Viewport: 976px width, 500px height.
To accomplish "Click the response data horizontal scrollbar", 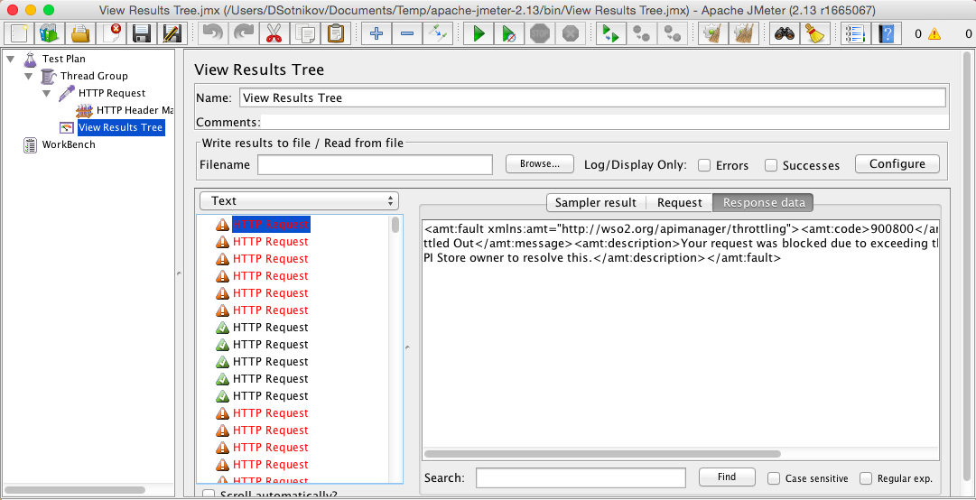I will tap(602, 454).
